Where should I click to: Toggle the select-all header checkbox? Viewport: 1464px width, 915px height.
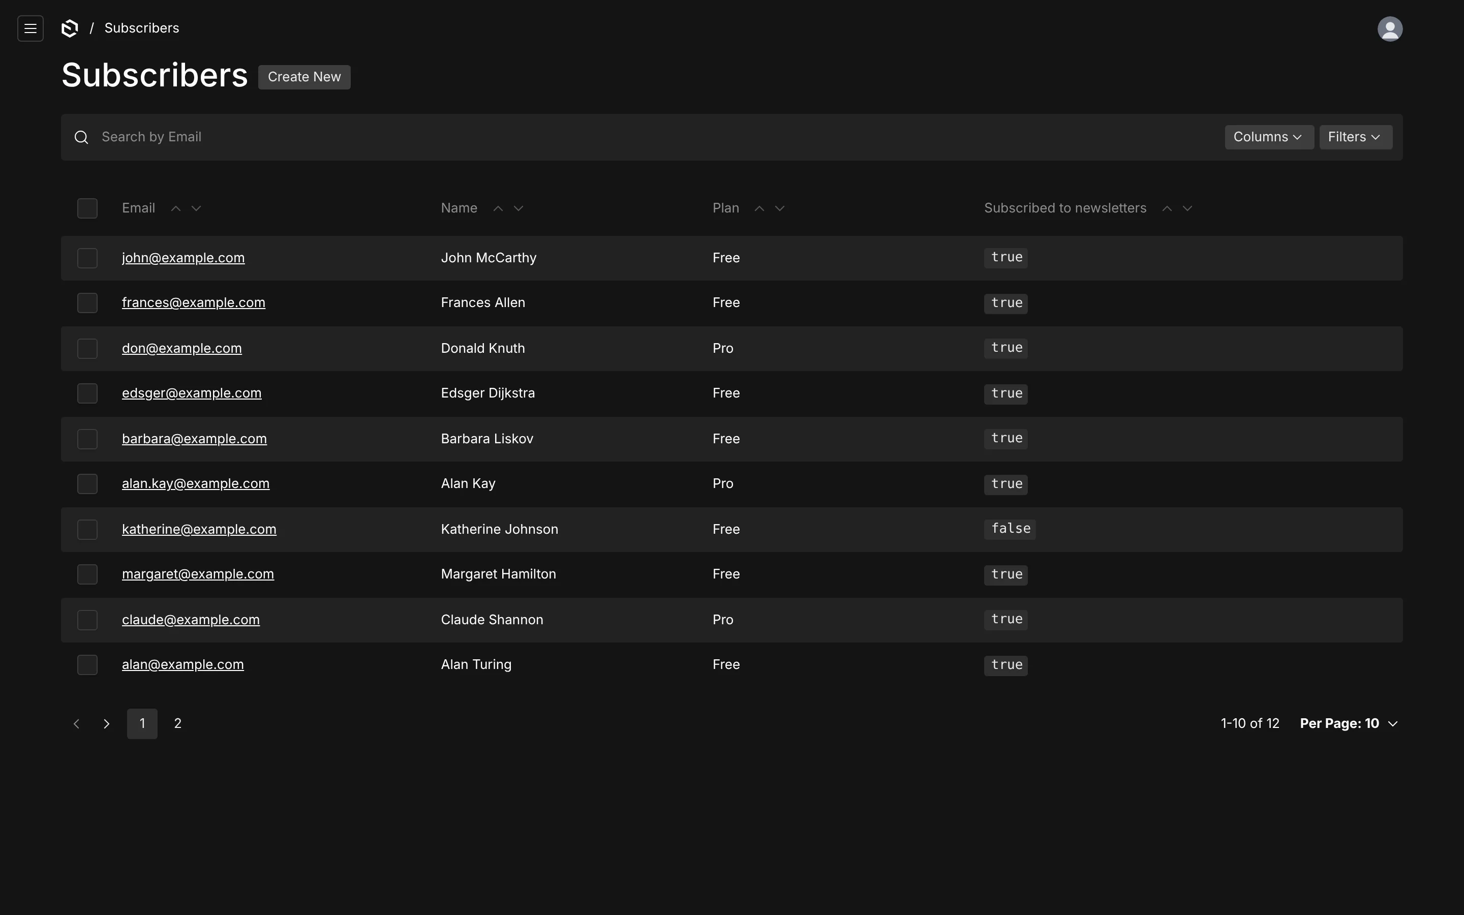coord(87,208)
